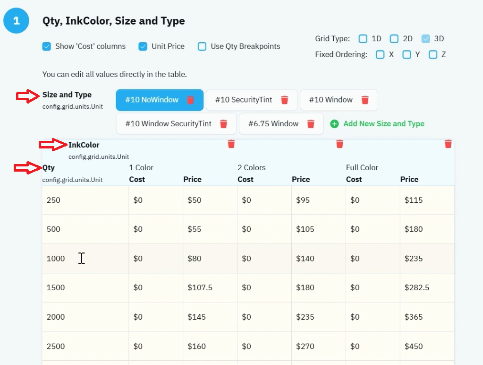Viewport: 483px width, 365px height.
Task: Edit the 2 Colors column header
Action: [x=251, y=167]
